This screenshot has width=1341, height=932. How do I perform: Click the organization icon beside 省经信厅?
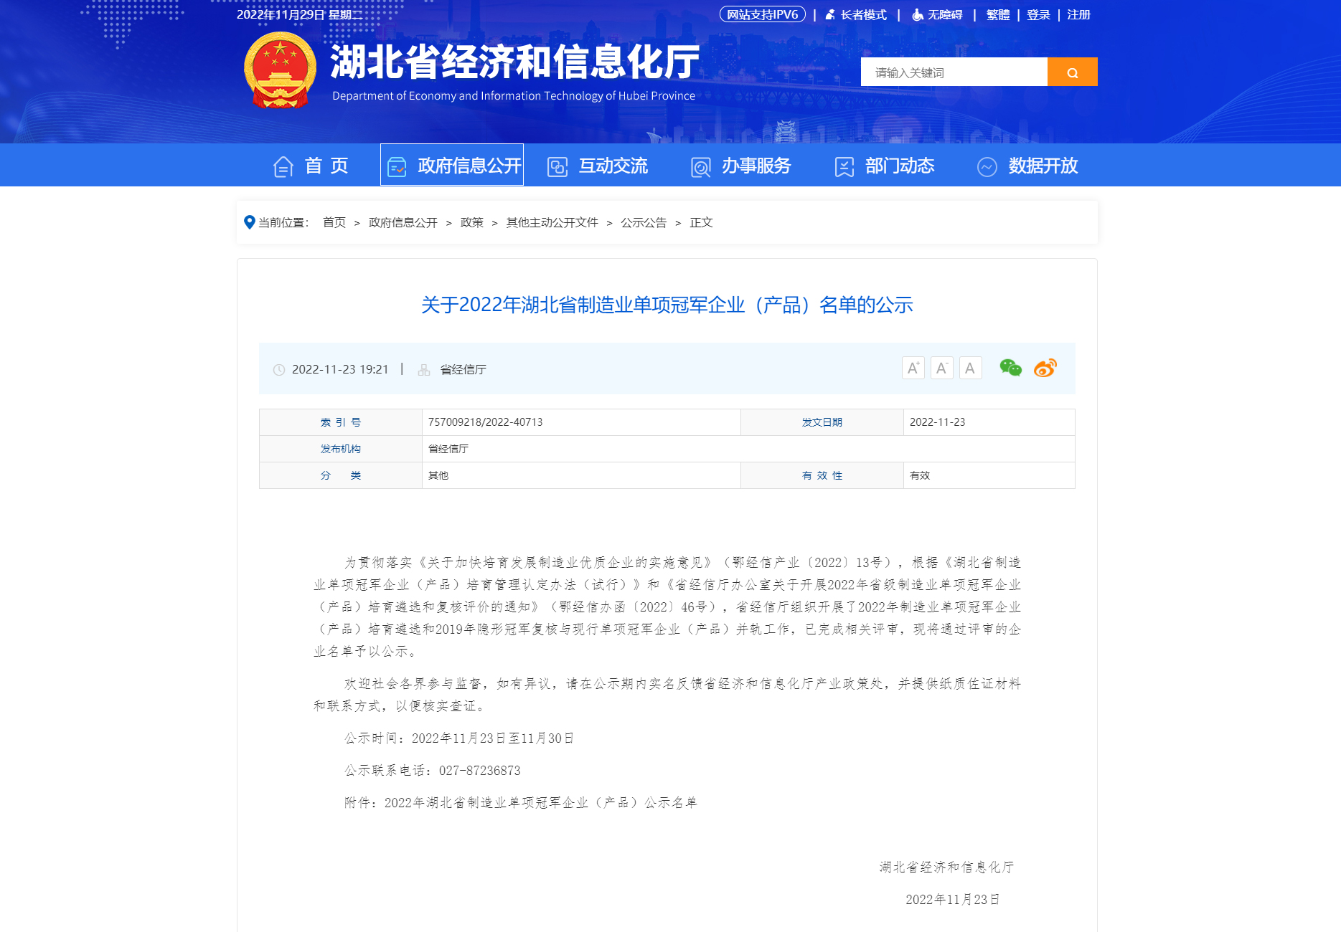(424, 370)
